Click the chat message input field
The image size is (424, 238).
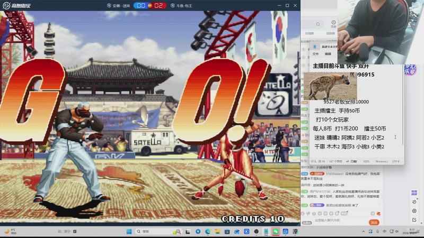pyautogui.click(x=341, y=221)
